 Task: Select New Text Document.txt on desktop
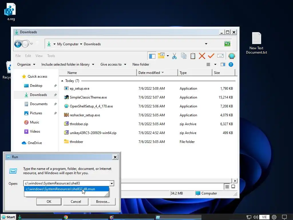pos(256,43)
